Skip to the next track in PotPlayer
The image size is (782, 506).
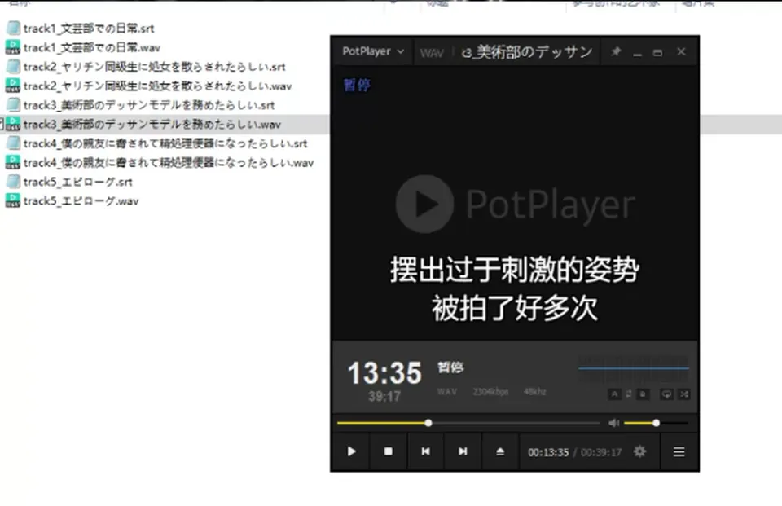point(463,451)
